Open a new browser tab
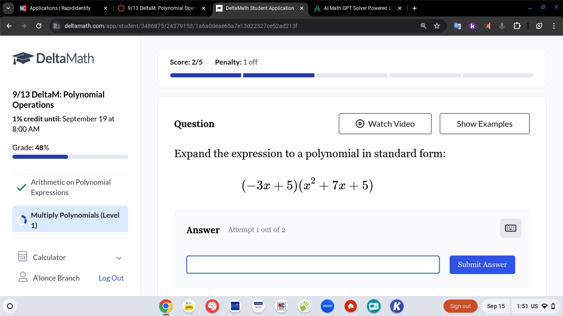Screen dimensions: 563x316 (x=414, y=8)
